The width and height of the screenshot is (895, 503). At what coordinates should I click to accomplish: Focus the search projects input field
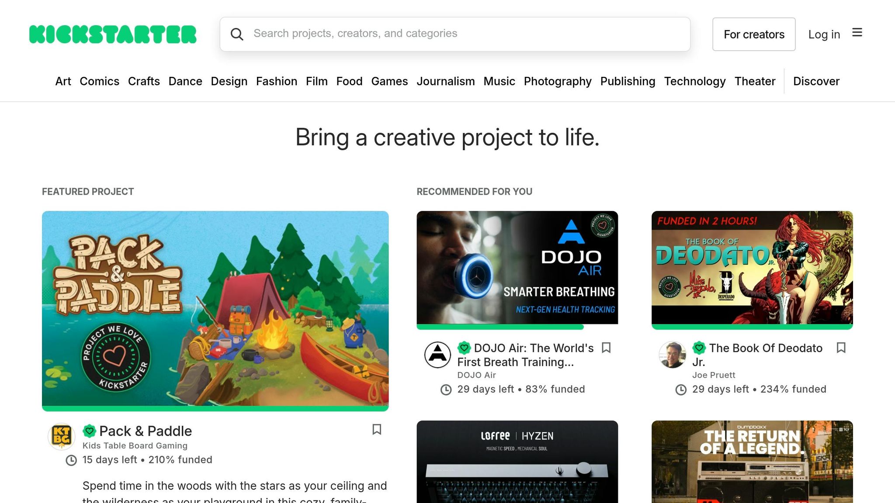coord(455,34)
